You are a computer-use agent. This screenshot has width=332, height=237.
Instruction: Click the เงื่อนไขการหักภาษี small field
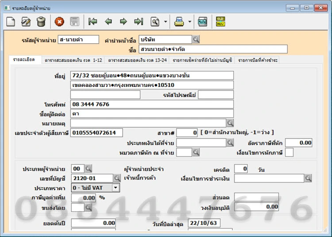tap(289, 152)
